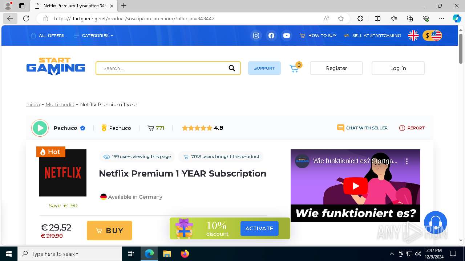Open a new browser tab

tap(124, 6)
